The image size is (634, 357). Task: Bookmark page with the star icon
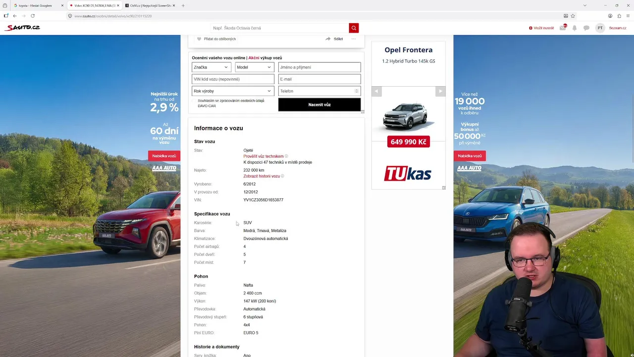(573, 16)
